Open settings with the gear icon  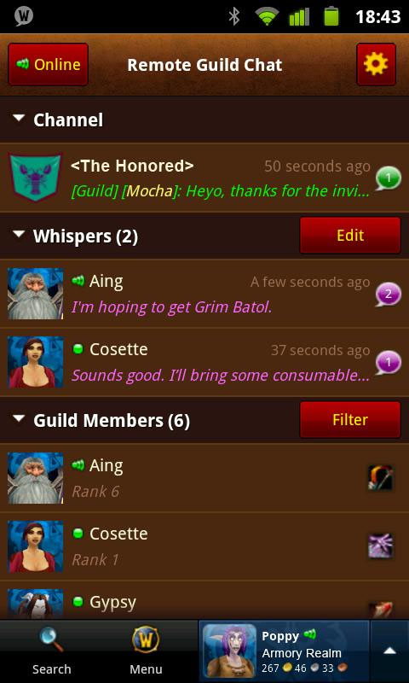[x=376, y=65]
